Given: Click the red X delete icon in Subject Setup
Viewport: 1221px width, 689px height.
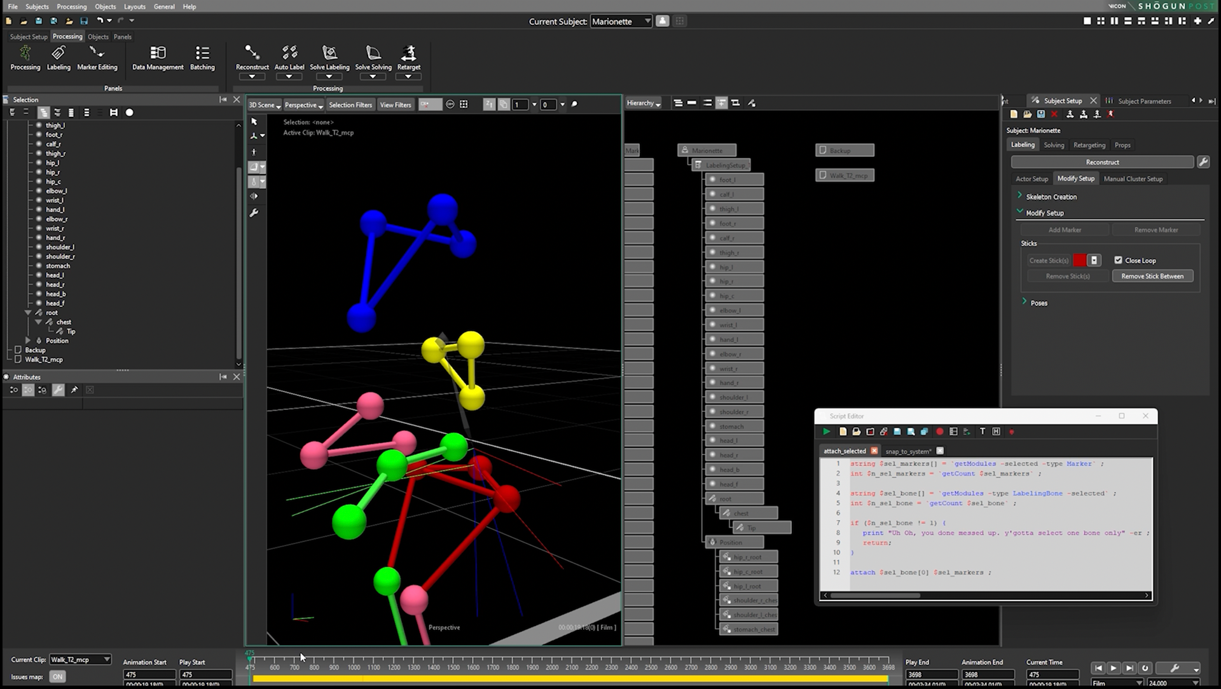Looking at the screenshot, I should pyautogui.click(x=1054, y=114).
